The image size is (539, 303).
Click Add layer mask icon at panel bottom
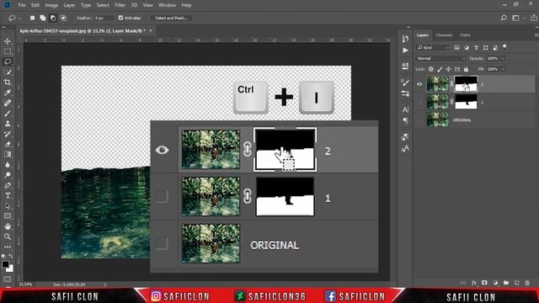(x=484, y=283)
